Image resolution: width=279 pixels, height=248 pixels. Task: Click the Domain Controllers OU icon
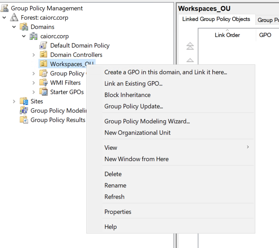(43, 54)
